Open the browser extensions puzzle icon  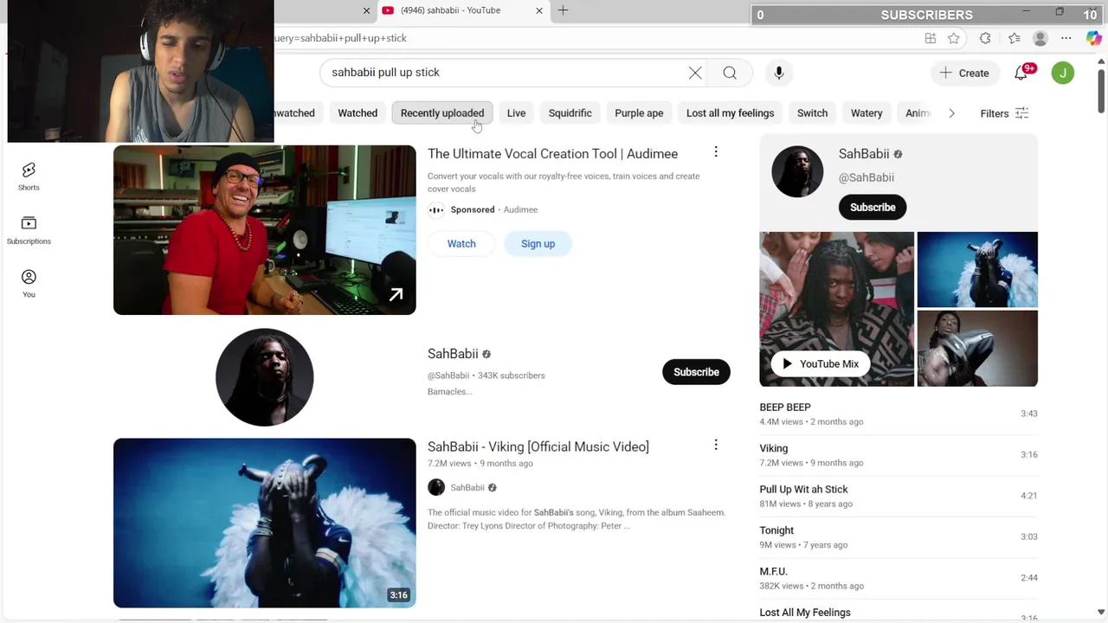[x=985, y=38]
